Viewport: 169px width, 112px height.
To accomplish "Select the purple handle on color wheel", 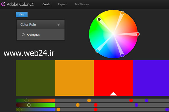I will 123,55.
